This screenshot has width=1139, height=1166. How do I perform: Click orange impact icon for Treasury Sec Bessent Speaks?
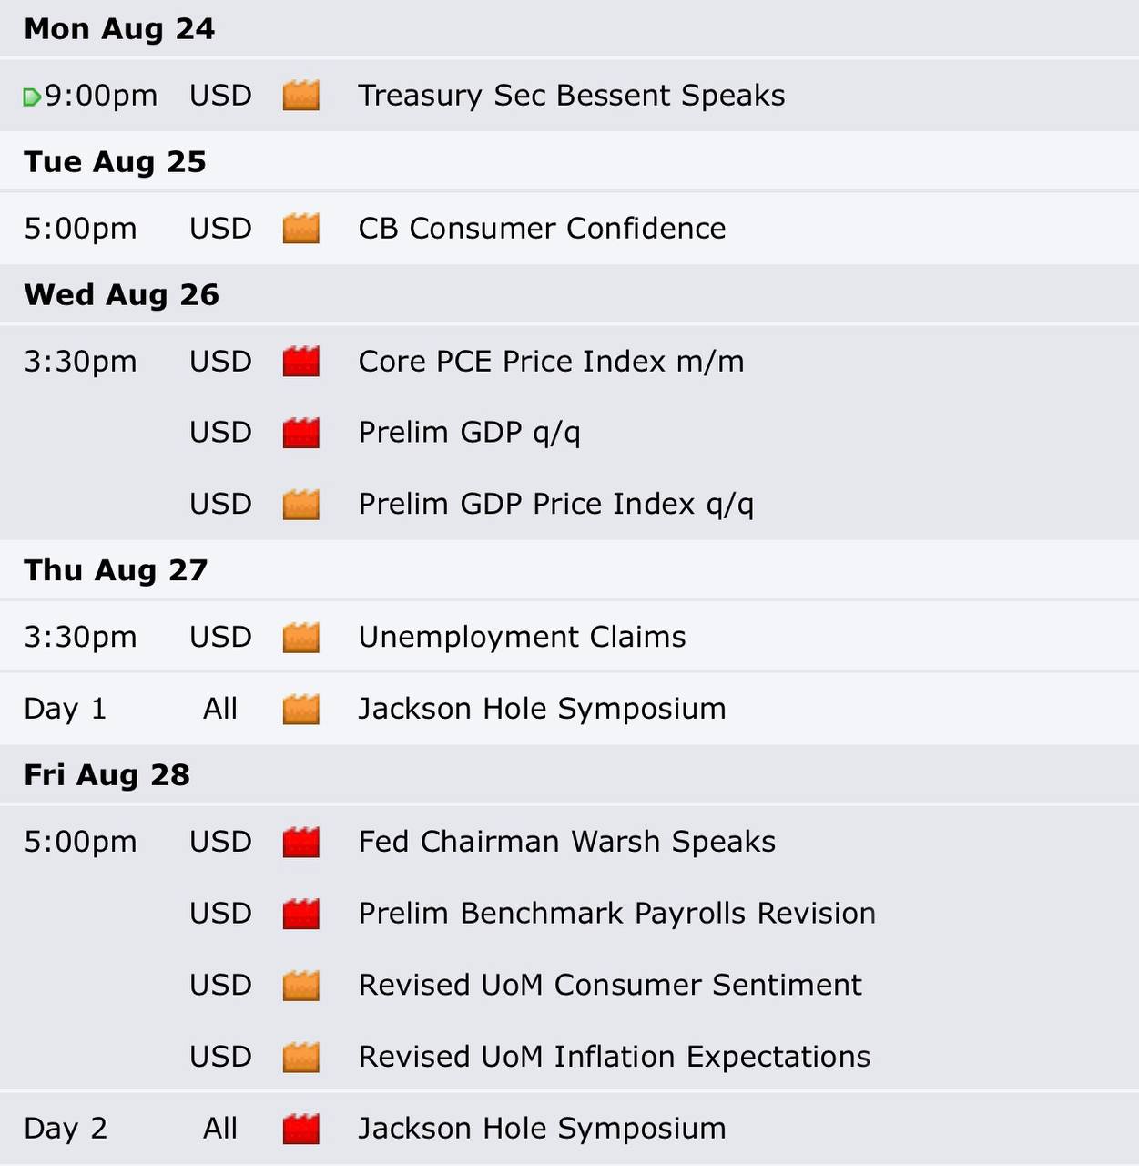point(301,96)
